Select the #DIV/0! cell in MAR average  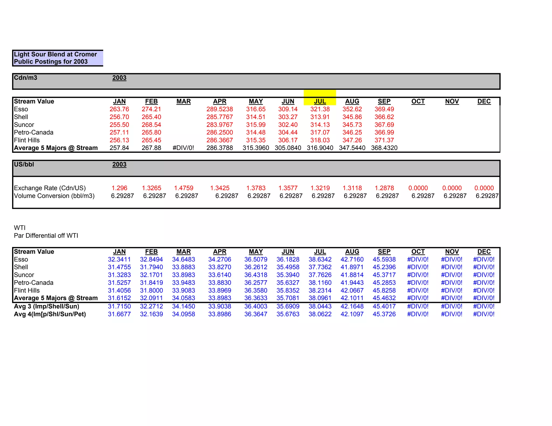[183, 148]
